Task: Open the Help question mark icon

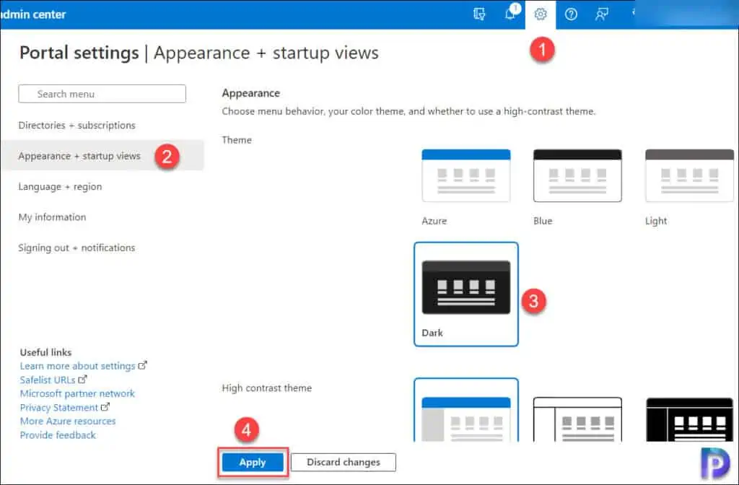Action: [x=571, y=14]
